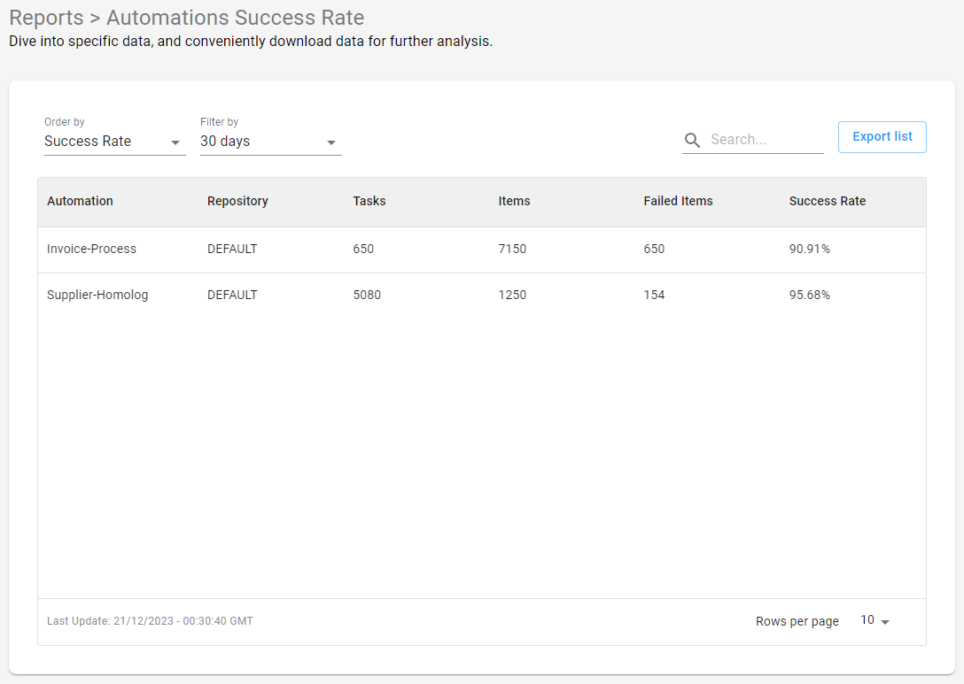
Task: Click the 90.91% success rate
Action: (x=810, y=249)
